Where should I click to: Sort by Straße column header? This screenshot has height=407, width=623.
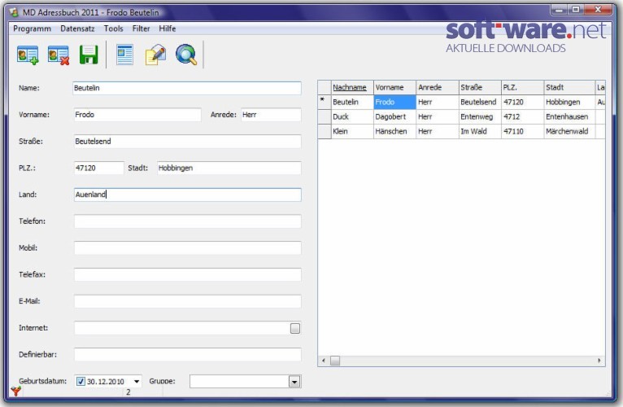[x=480, y=87]
